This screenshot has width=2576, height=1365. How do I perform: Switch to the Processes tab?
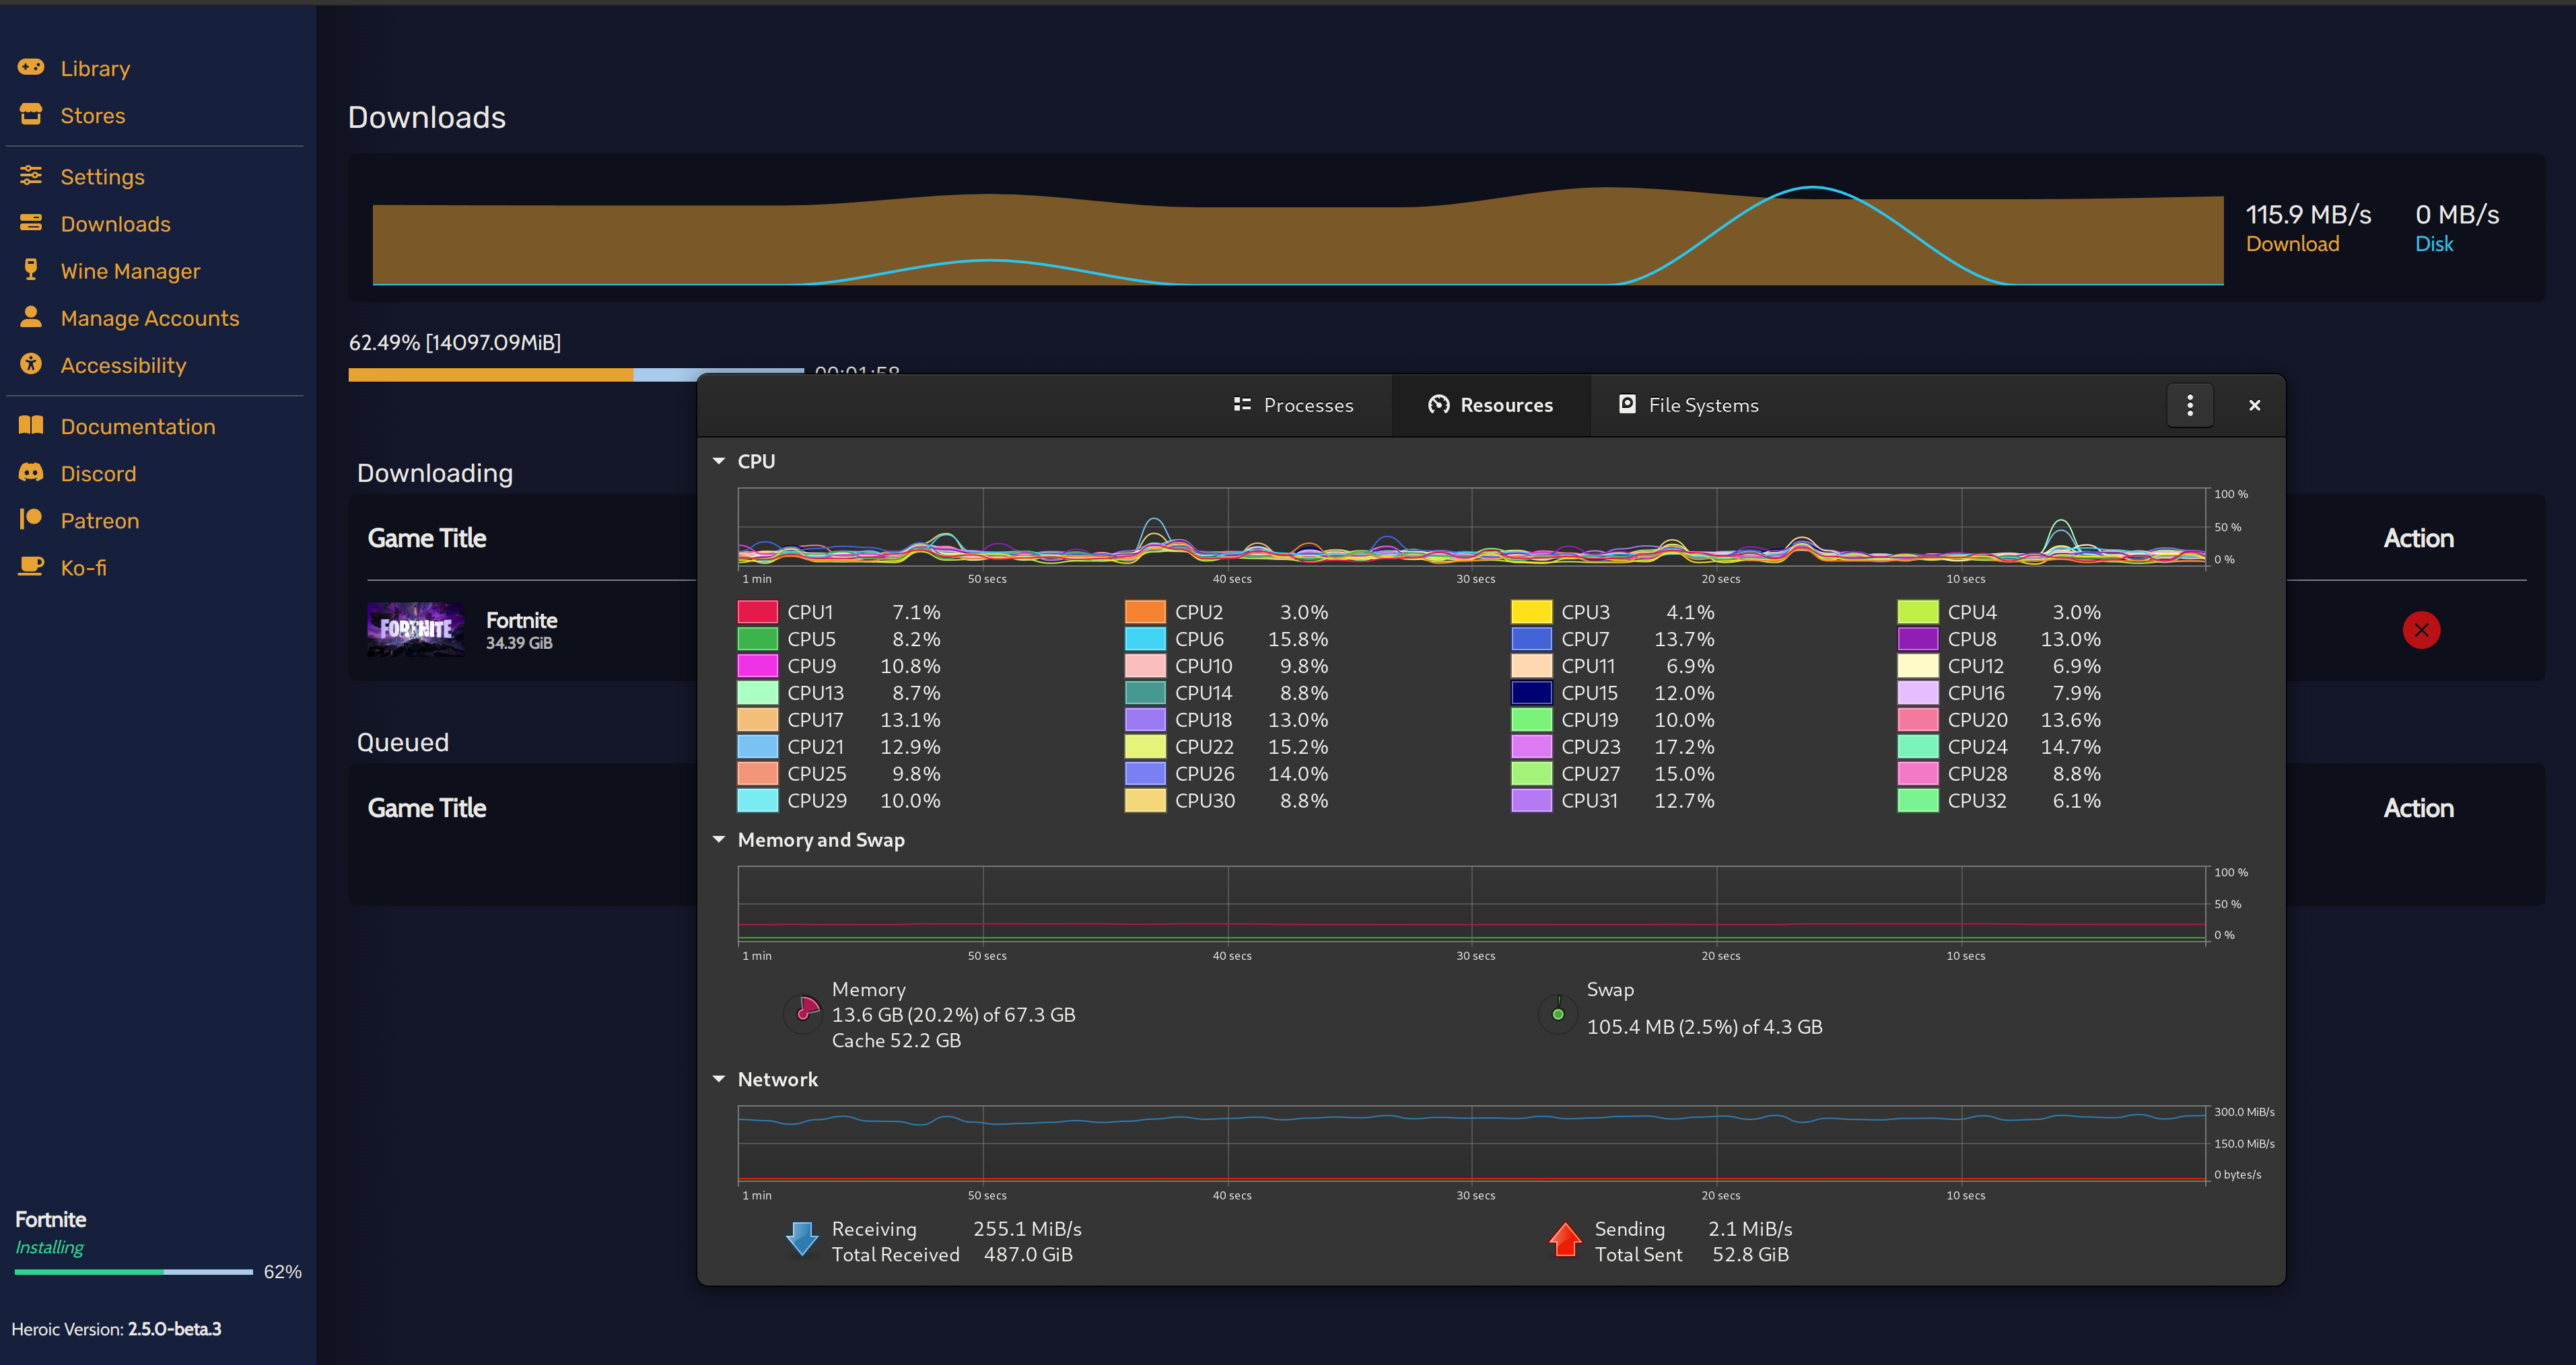(1293, 405)
